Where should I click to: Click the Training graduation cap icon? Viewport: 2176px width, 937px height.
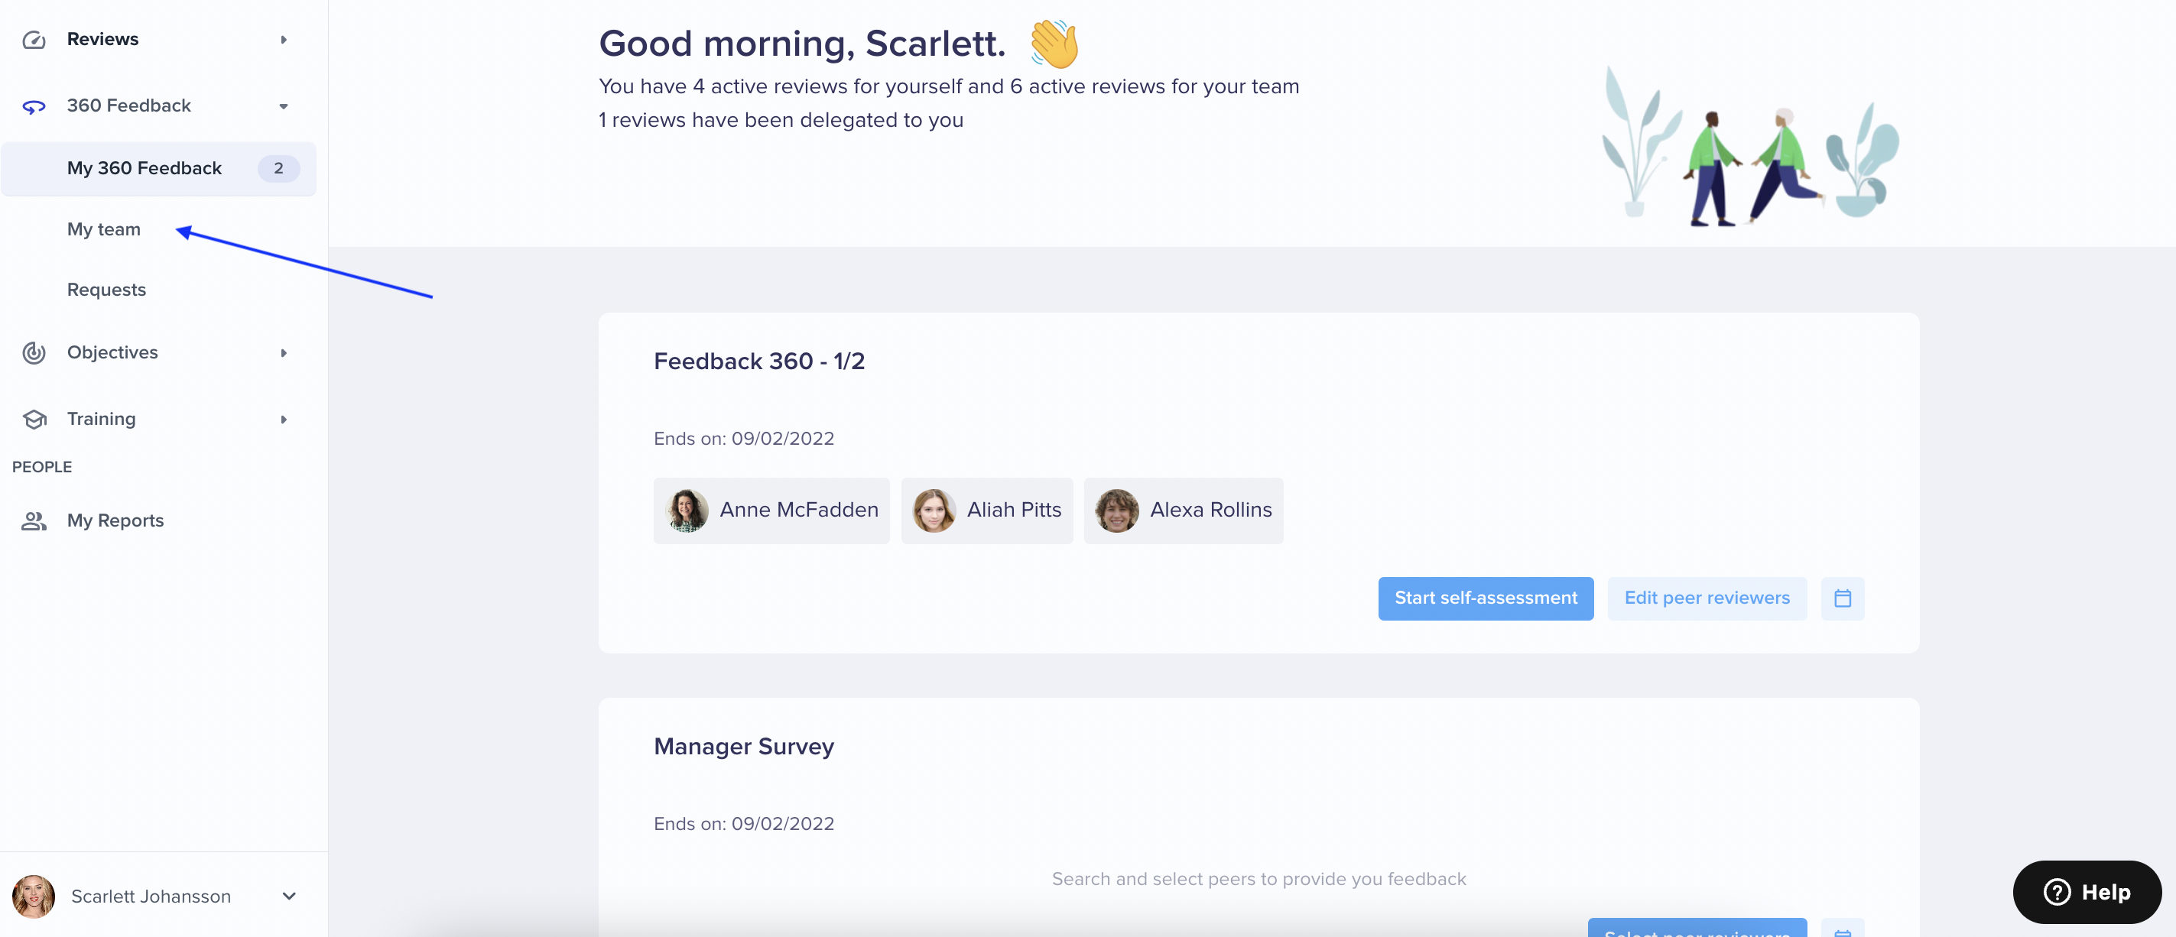point(34,420)
